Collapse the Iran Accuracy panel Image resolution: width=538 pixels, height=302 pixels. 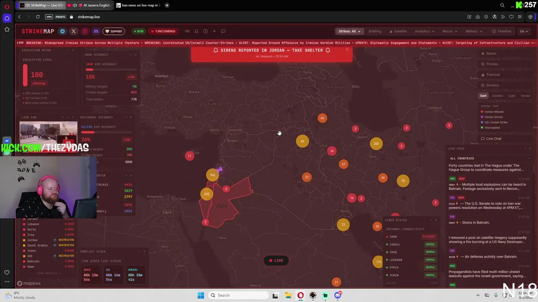[130, 55]
